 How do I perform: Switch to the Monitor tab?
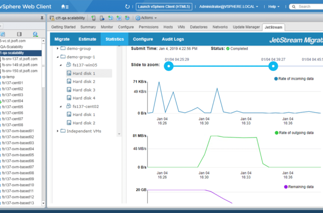click(107, 27)
